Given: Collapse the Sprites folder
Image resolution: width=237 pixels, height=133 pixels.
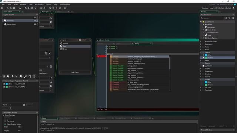Looking at the screenshot, I should click(201, 79).
